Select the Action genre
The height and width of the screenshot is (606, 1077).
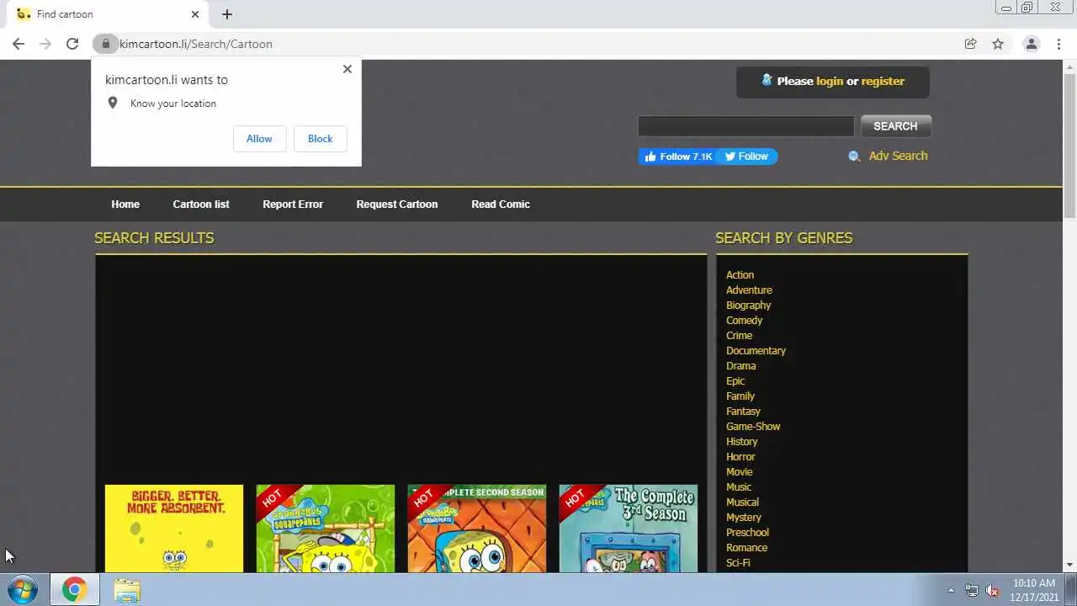(x=740, y=275)
